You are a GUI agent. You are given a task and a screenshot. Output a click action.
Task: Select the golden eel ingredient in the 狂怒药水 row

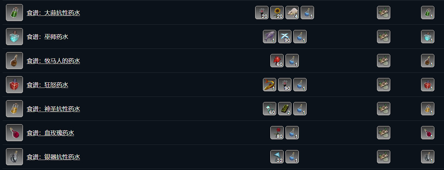tap(270, 85)
